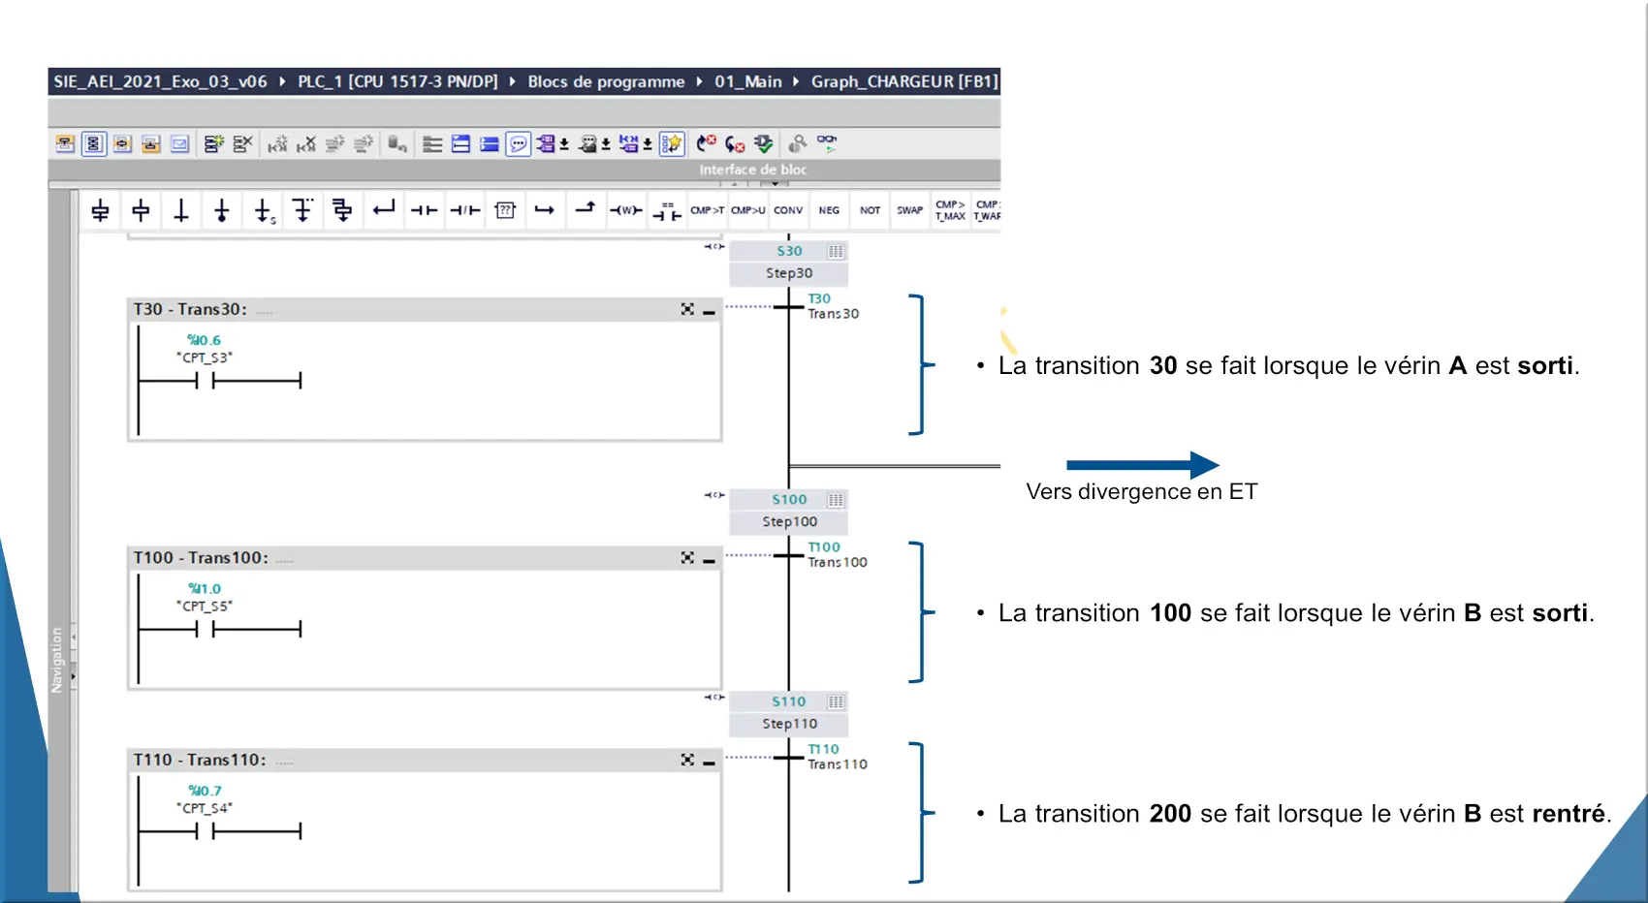Toggle the comment bubble display button
This screenshot has width=1648, height=903.
tap(519, 144)
